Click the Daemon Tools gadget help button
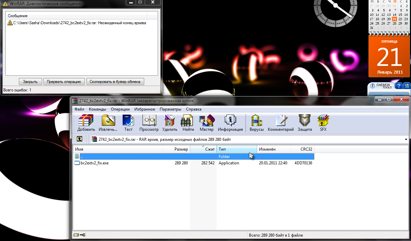Screen dimensions: 411x241 point(398,86)
